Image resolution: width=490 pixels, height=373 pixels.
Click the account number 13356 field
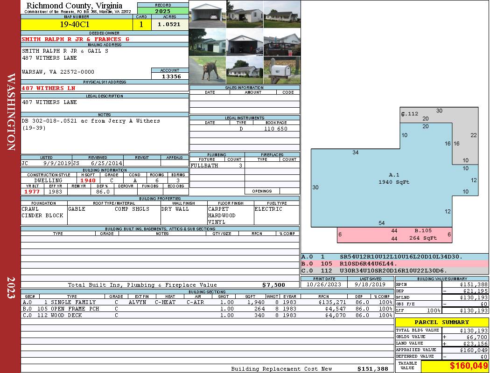pos(170,76)
